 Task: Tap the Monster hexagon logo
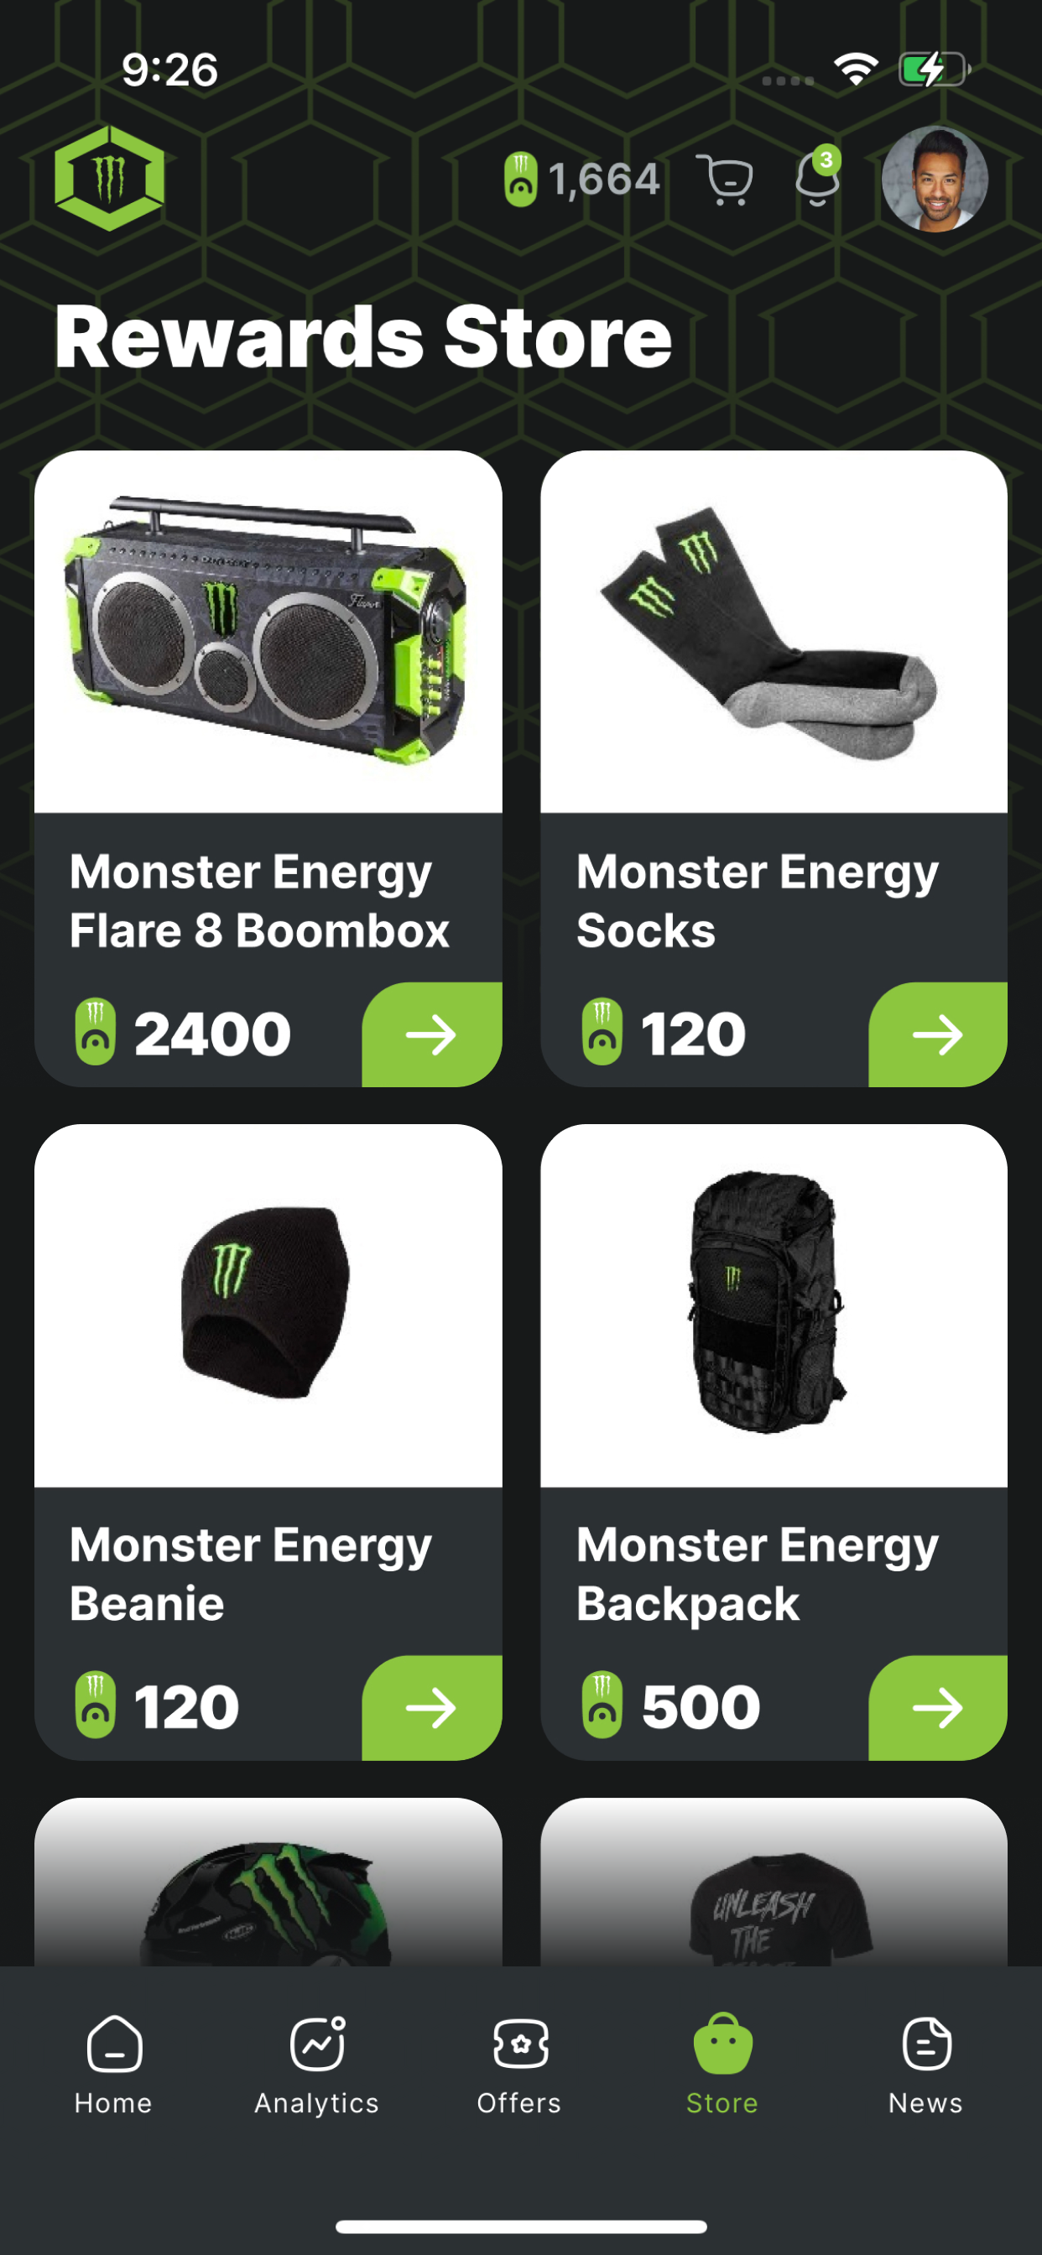pos(109,178)
